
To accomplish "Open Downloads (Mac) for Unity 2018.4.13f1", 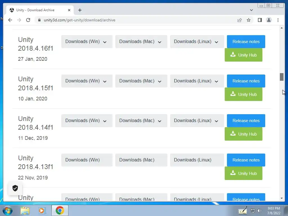I will pos(141,160).
